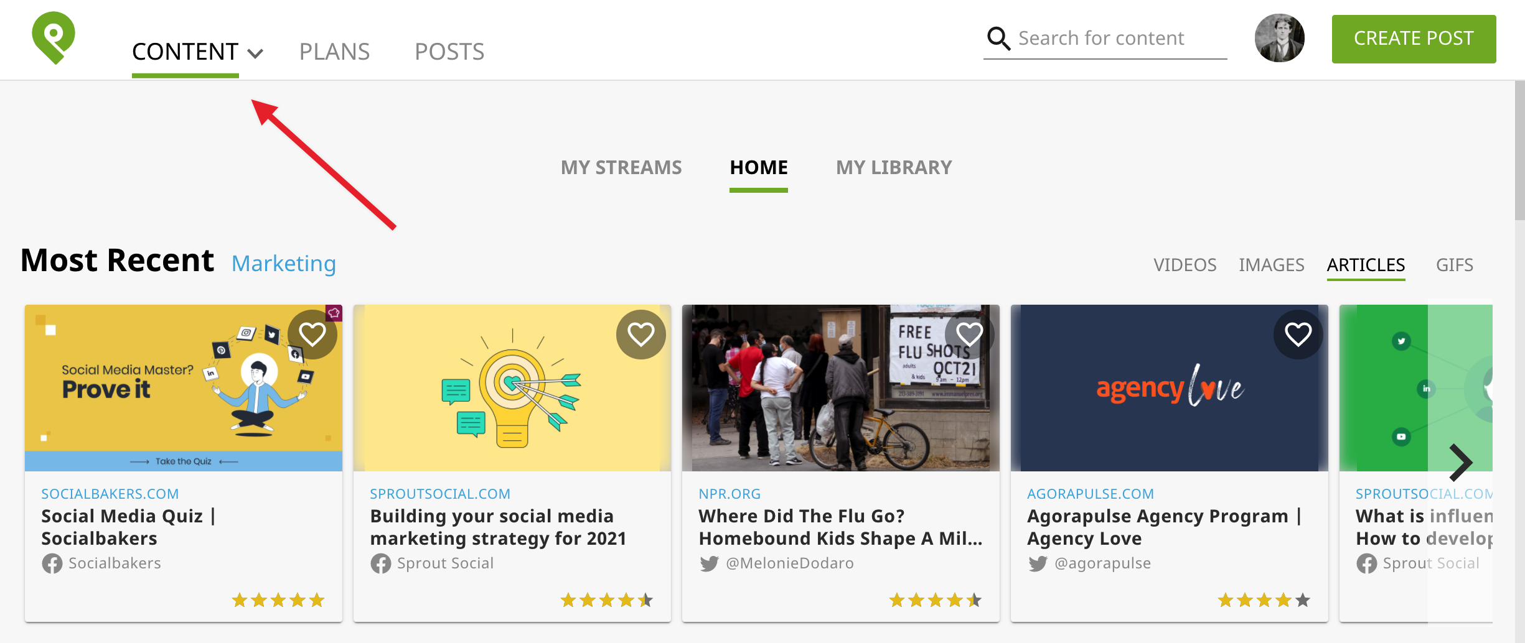Click Twitter icon beside @agorapulse
The width and height of the screenshot is (1525, 643).
click(1038, 563)
